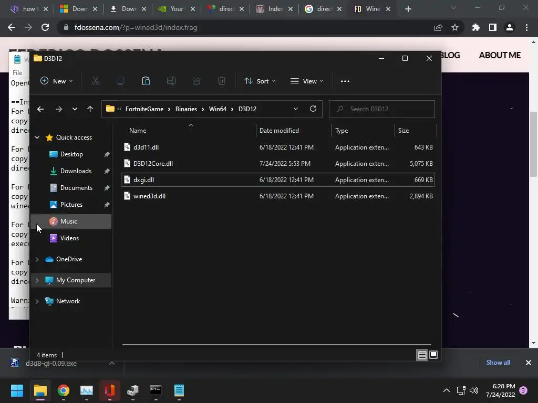The height and width of the screenshot is (403, 538).
Task: Click Chrome's reload page button
Action: point(45,27)
